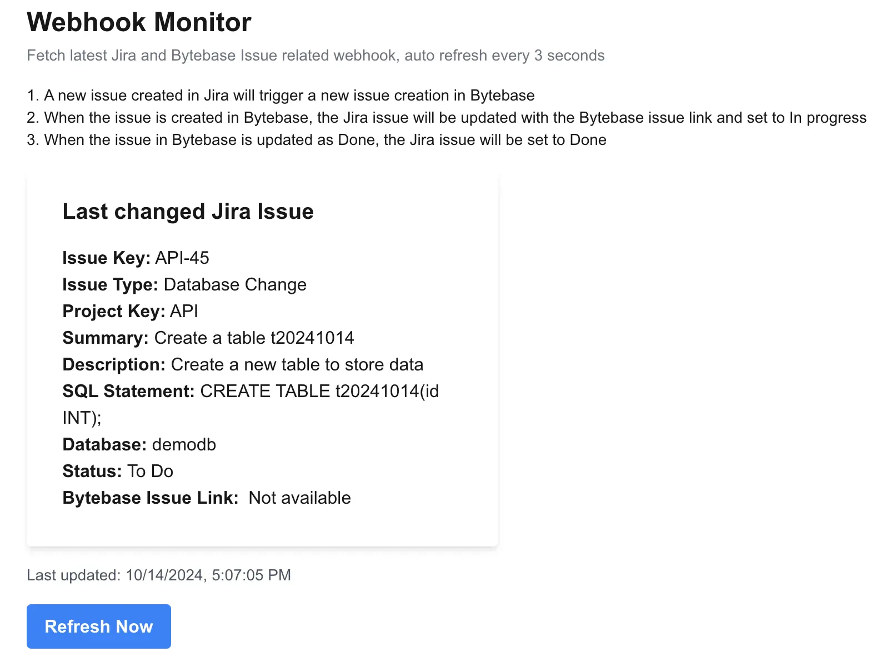Click the Last updated timestamp
Viewport: 881px width, 672px height.
click(x=159, y=575)
